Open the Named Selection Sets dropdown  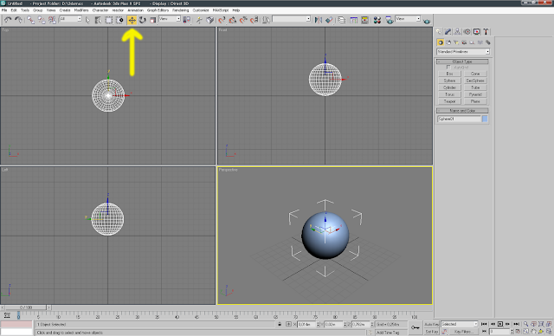292,19
